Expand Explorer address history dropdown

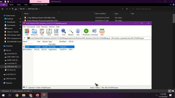click(123, 9)
